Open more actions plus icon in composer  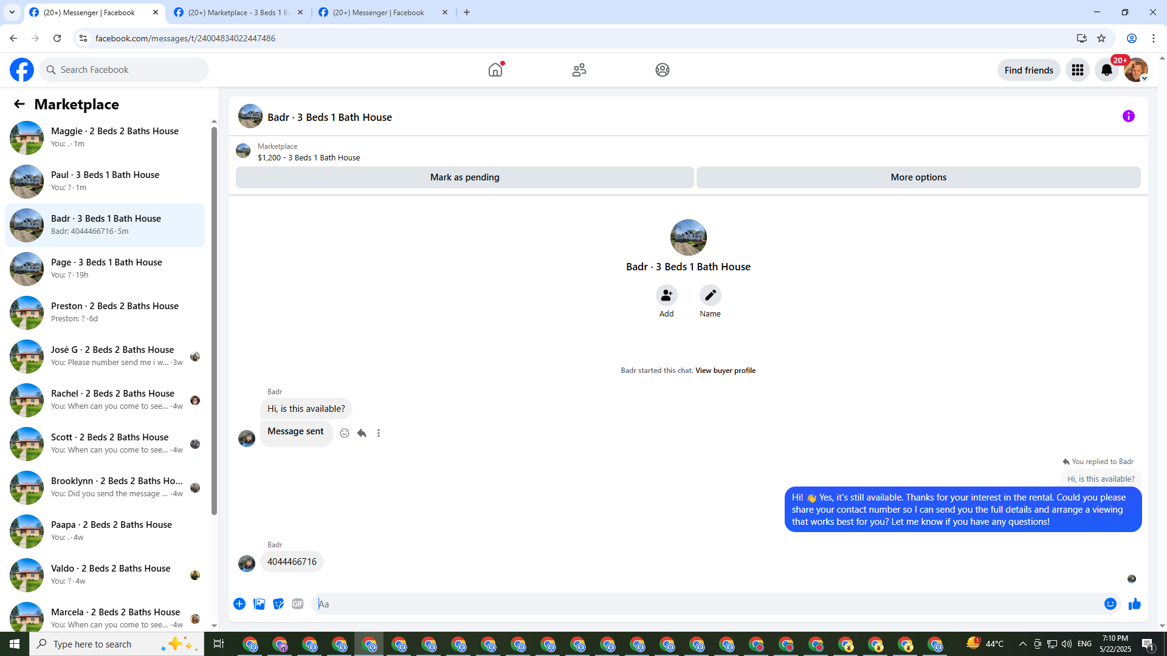[239, 604]
